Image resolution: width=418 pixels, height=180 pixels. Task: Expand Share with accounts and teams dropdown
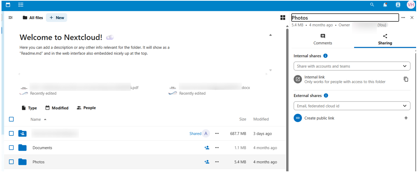click(x=405, y=66)
